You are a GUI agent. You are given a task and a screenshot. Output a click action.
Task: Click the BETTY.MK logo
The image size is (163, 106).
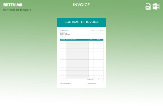[13, 5]
